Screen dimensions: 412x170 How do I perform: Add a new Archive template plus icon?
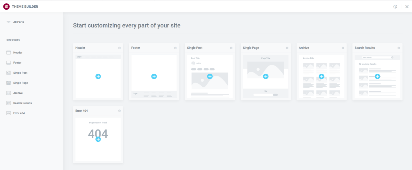click(321, 76)
